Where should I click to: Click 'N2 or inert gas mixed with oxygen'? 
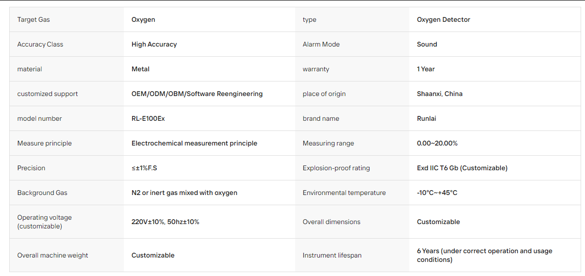point(184,193)
